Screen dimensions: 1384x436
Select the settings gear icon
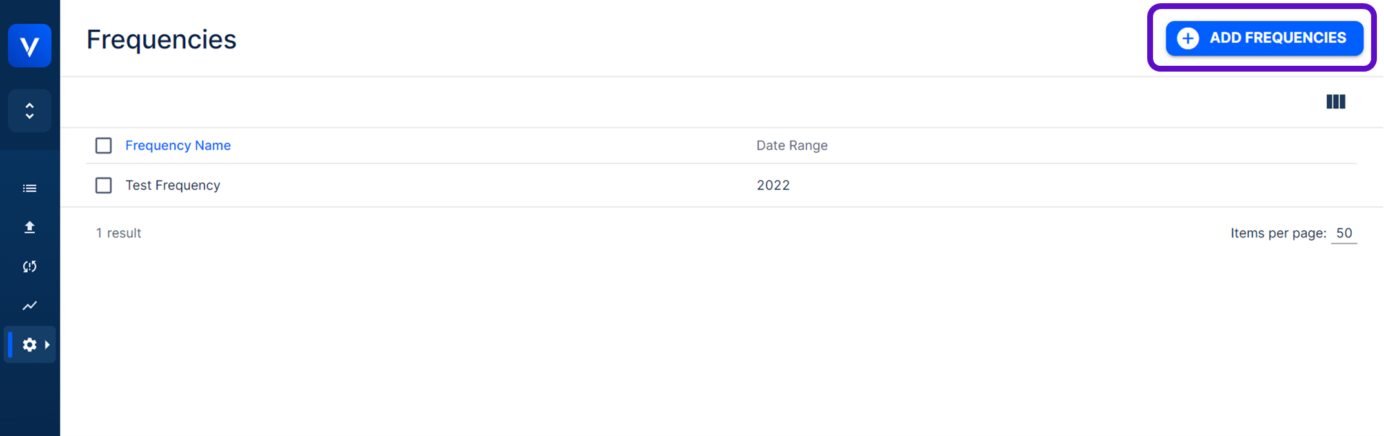[x=30, y=345]
